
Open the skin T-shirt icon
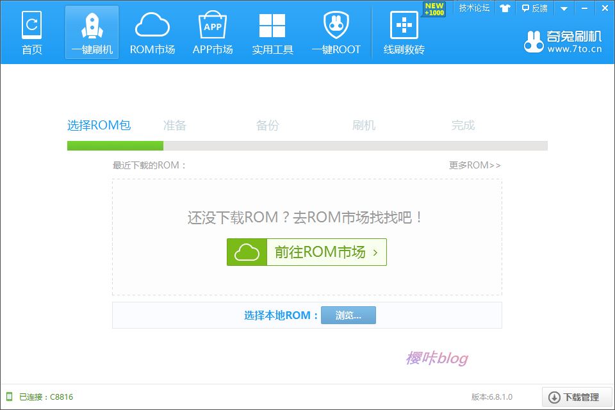pyautogui.click(x=505, y=8)
